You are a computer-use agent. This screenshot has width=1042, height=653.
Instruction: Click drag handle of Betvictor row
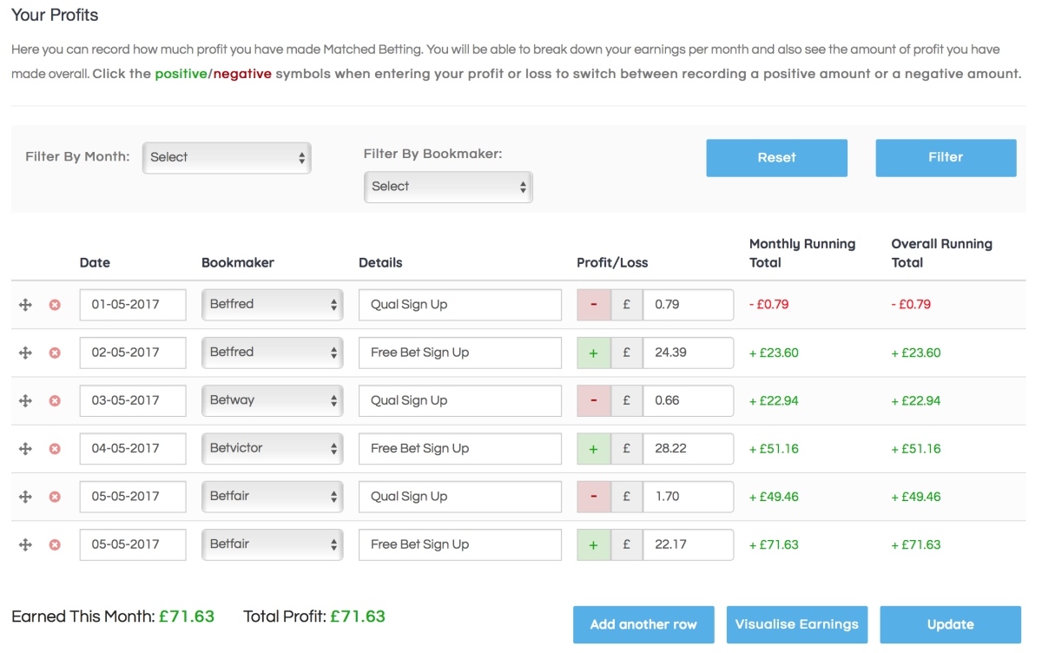[x=25, y=449]
